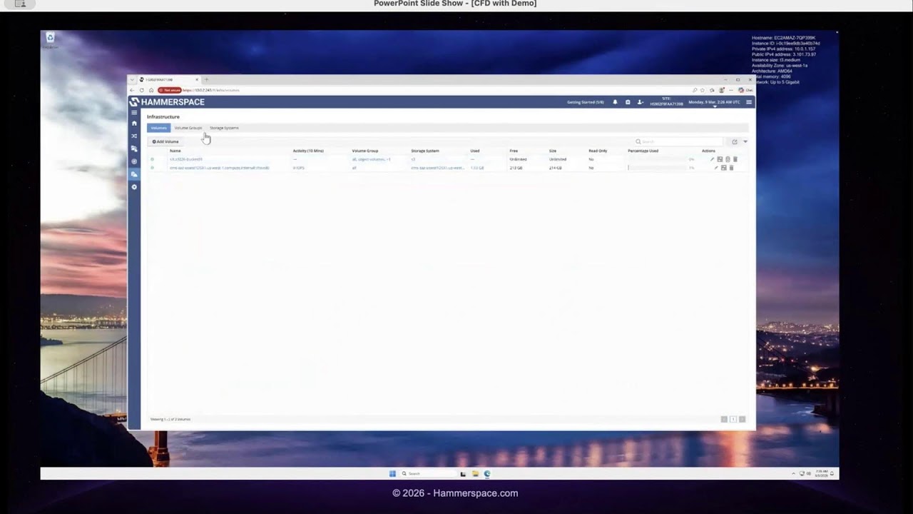This screenshot has height=514, width=913.
Task: Bookmark page with the star icon
Action: (703, 90)
